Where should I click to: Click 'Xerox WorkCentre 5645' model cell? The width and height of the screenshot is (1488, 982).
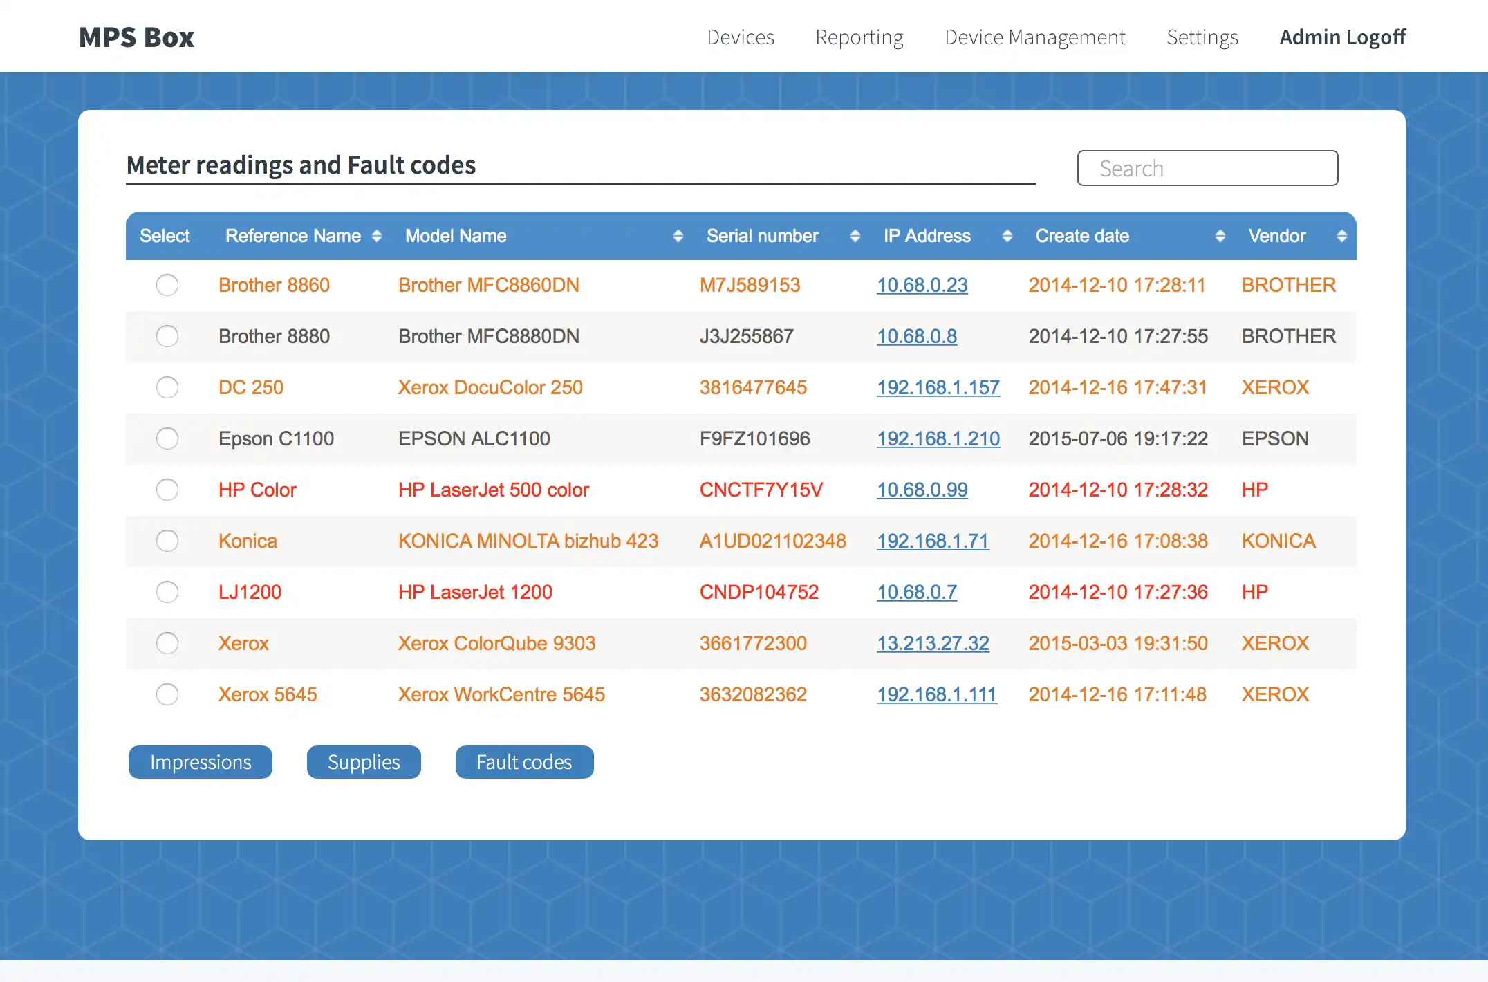coord(501,694)
